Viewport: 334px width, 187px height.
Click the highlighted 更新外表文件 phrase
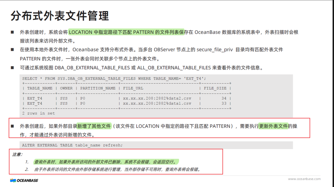pos(273,126)
